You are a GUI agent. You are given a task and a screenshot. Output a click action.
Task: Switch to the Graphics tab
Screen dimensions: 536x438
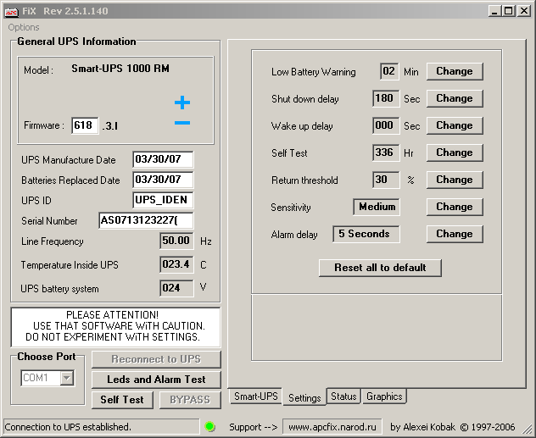[384, 396]
